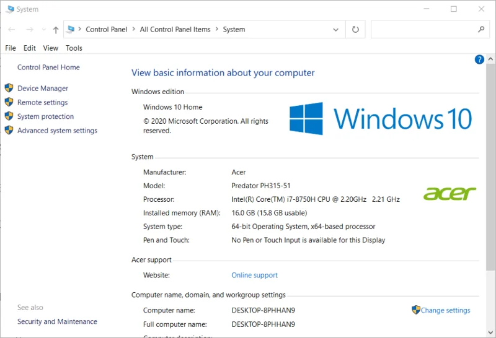Open System protection link
The width and height of the screenshot is (496, 338).
coord(45,116)
